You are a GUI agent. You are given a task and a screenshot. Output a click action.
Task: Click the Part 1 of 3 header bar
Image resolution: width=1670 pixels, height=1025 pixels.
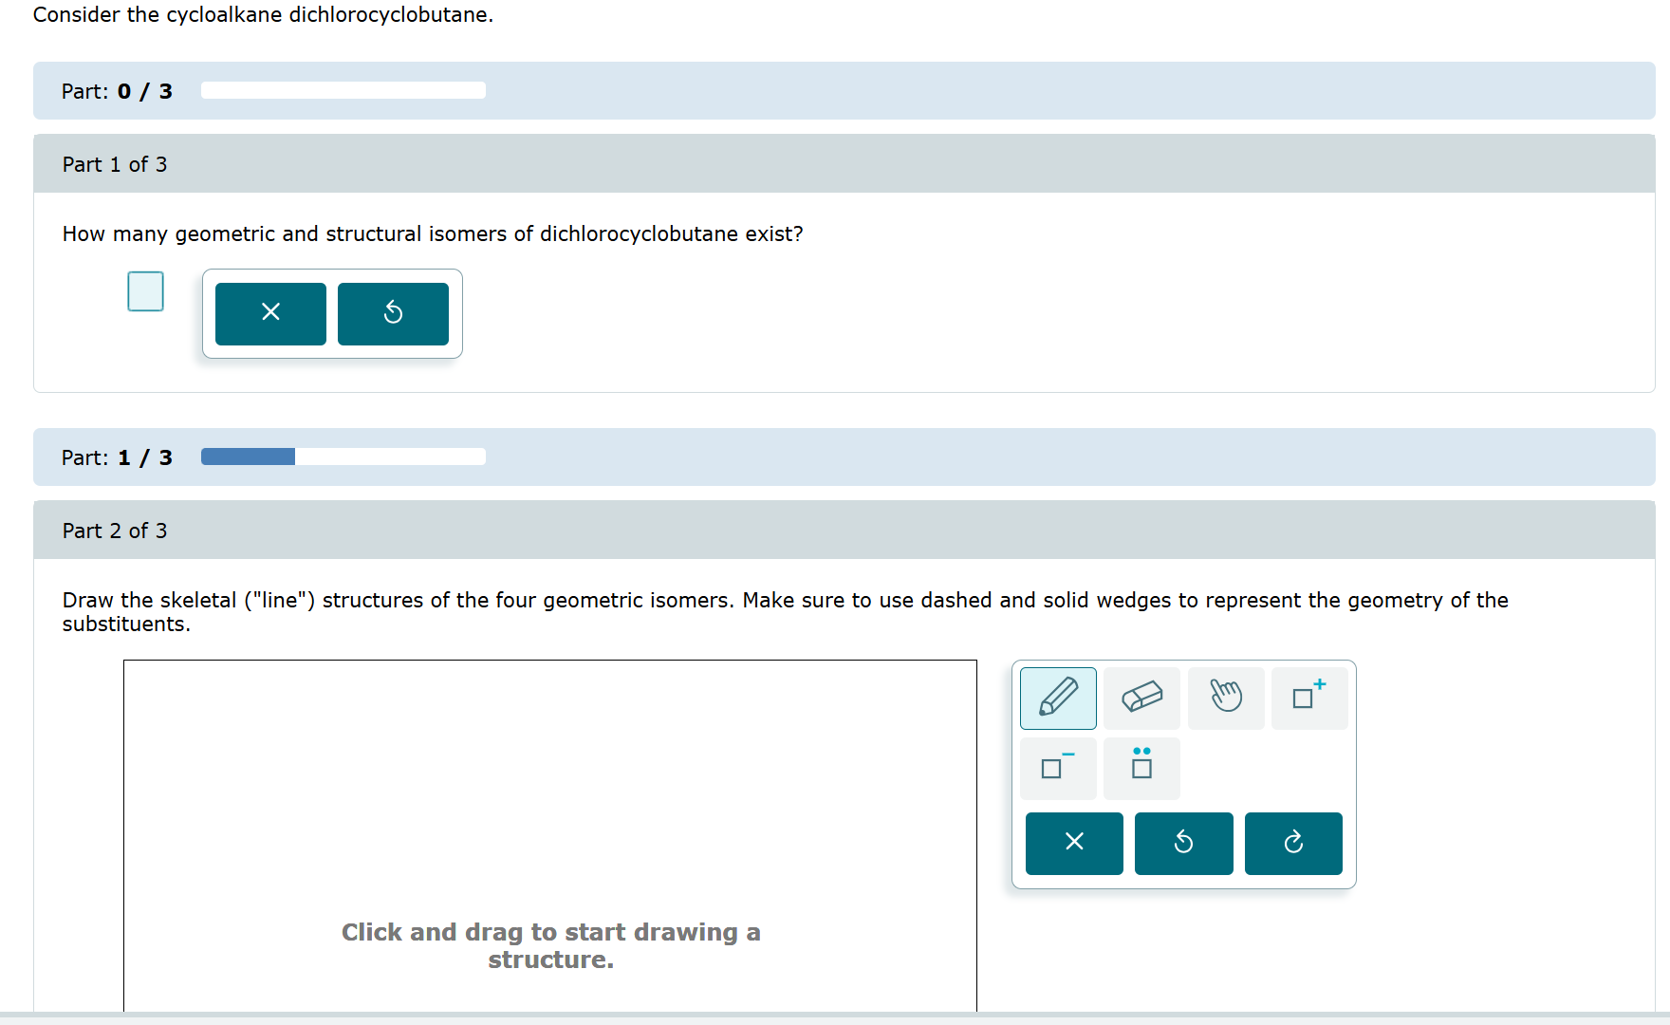[x=835, y=163]
